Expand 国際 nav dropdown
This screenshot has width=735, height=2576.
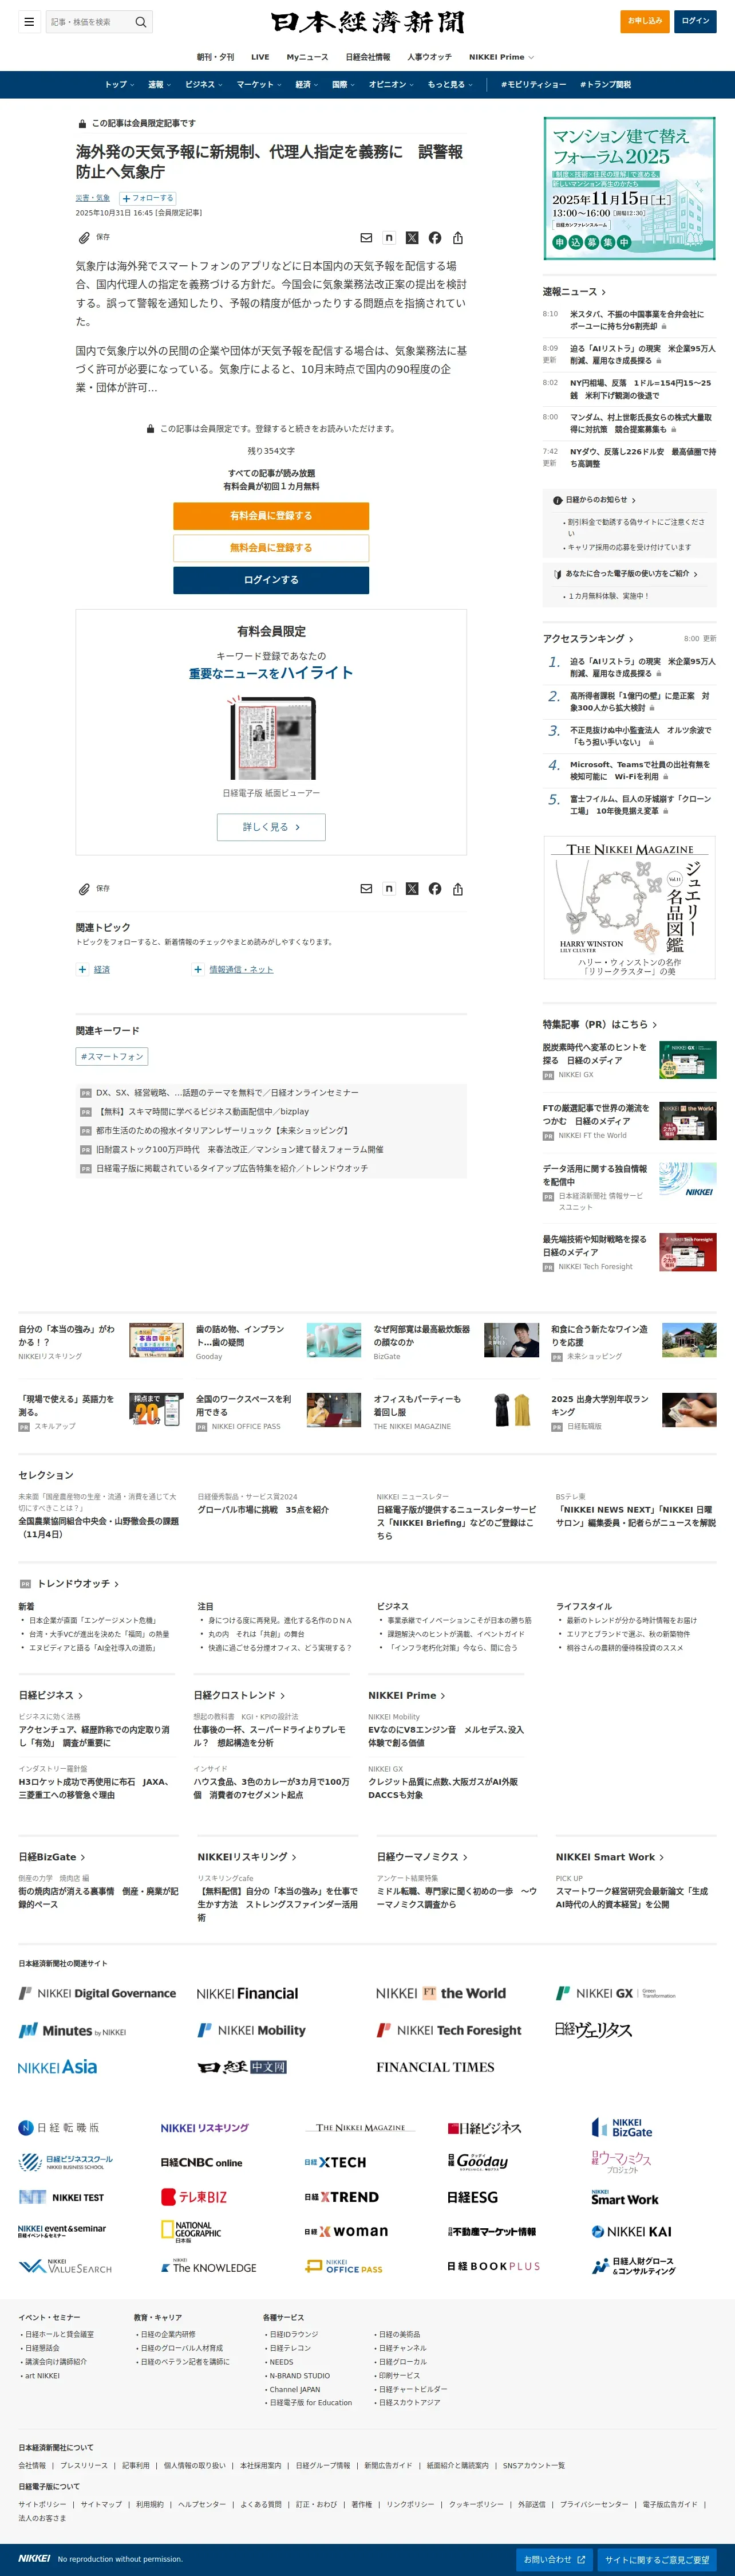[x=343, y=85]
